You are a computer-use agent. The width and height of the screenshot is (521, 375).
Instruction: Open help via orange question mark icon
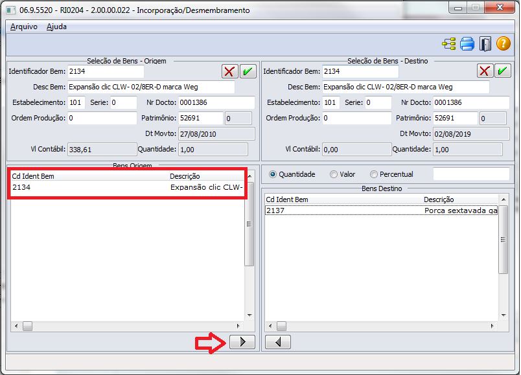pyautogui.click(x=503, y=43)
